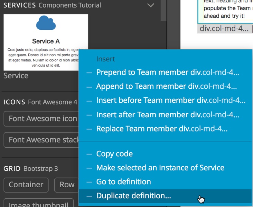Image resolution: width=253 pixels, height=207 pixels.
Task: Choose Insert before Team member
Action: click(x=165, y=100)
